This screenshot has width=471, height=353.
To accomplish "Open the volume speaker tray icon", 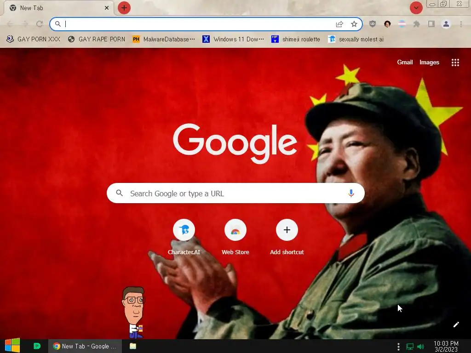I will pos(420,347).
